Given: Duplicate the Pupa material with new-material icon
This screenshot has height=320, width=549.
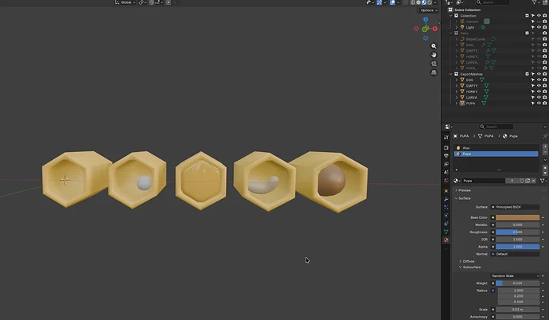Looking at the screenshot, I should tap(528, 181).
